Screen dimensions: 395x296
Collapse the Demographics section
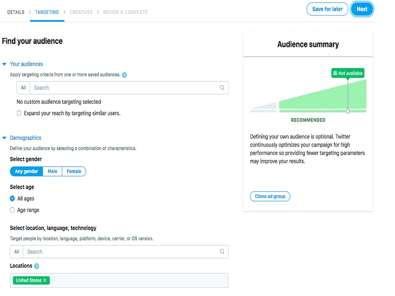point(4,138)
